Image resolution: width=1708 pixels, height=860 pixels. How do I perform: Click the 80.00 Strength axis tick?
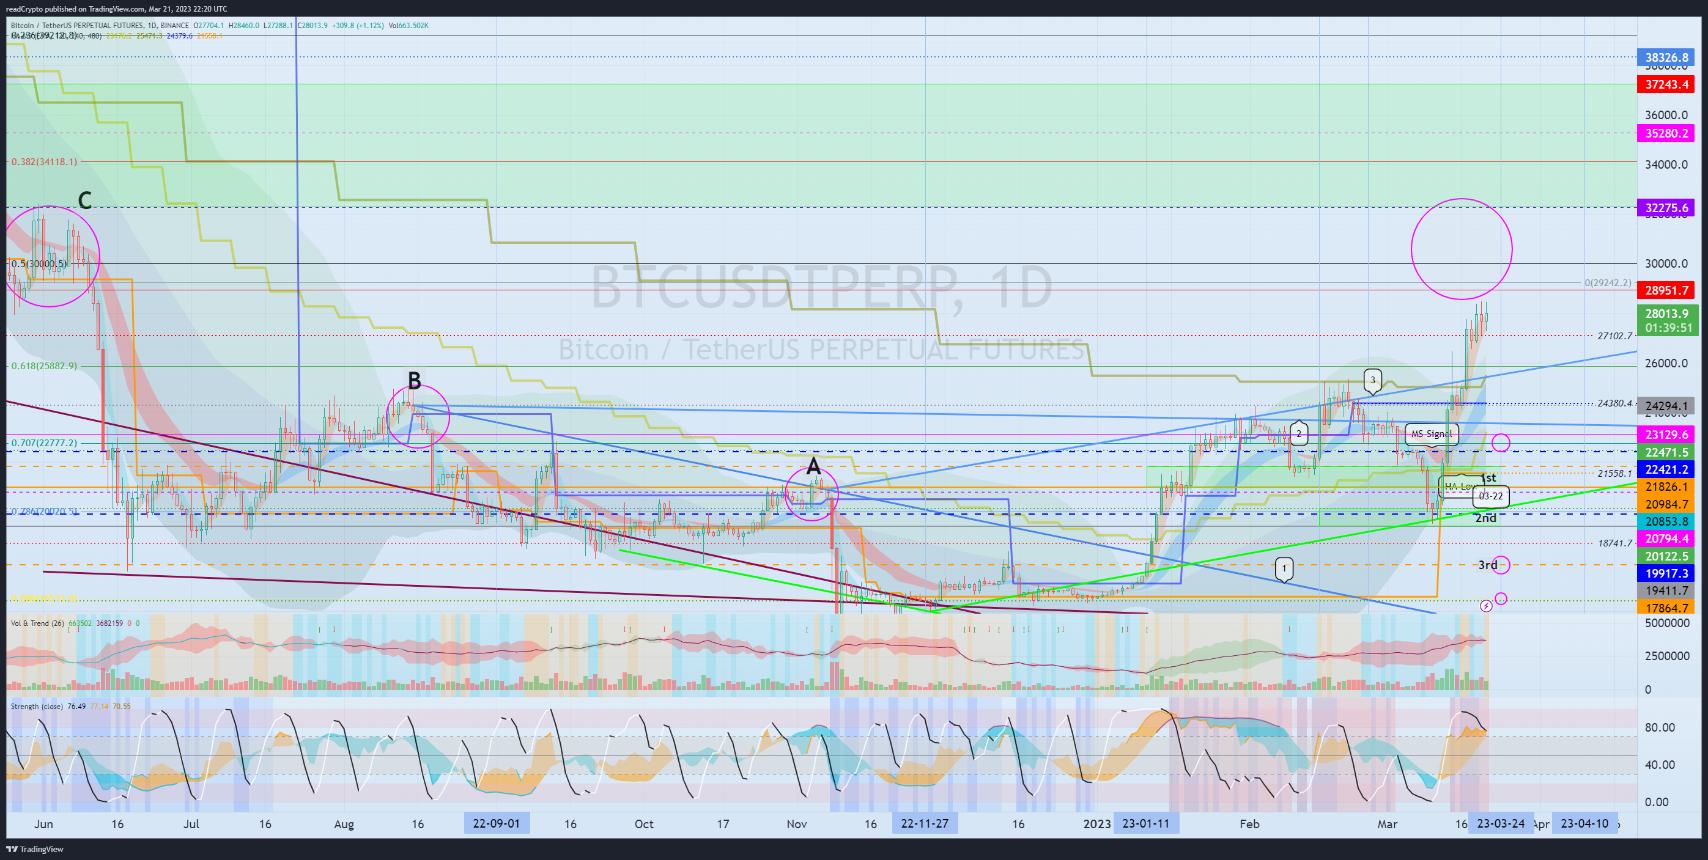pyautogui.click(x=1660, y=727)
